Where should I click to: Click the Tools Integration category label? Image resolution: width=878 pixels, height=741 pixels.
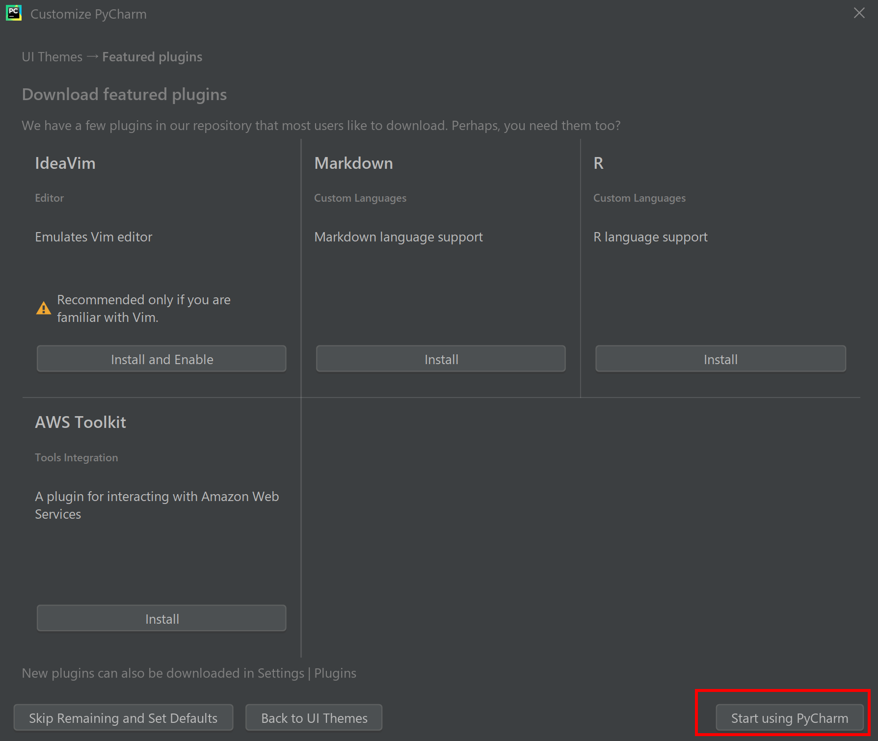(x=77, y=457)
